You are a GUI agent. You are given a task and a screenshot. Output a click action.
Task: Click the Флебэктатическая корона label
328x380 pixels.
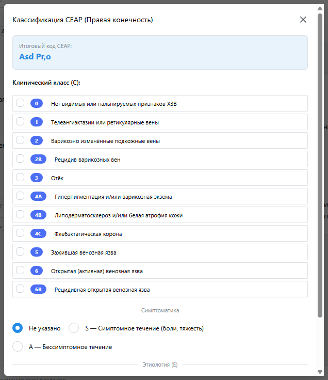coord(88,234)
